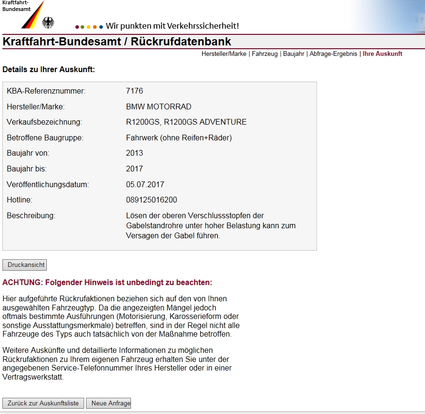Navigate to the Fahrzeug step
This screenshot has width=425, height=414.
(x=265, y=54)
